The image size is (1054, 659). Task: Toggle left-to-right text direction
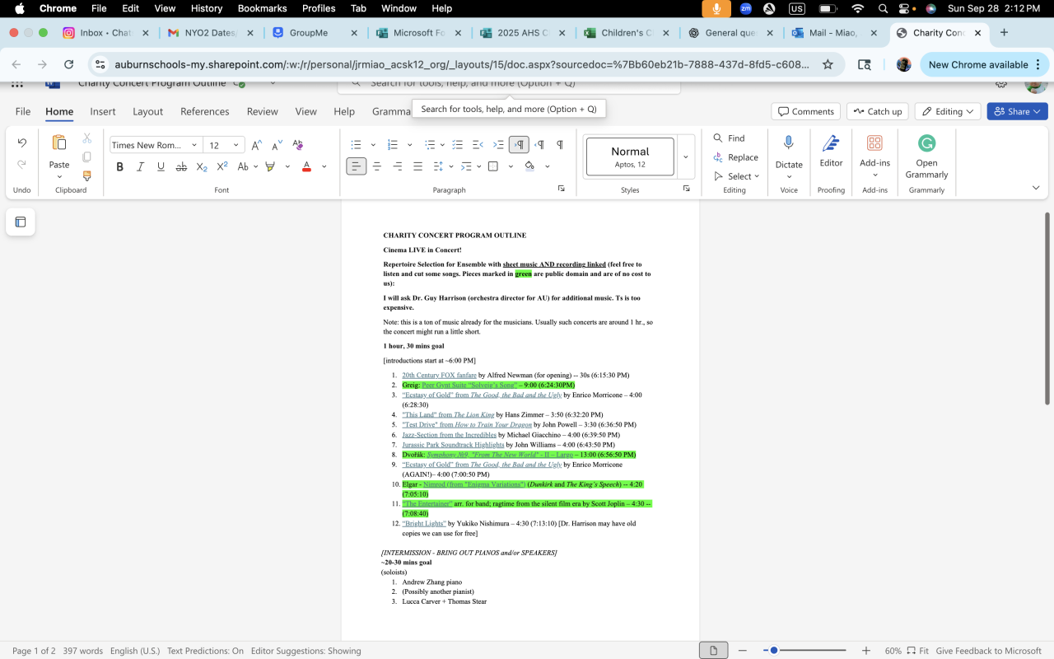coord(519,145)
